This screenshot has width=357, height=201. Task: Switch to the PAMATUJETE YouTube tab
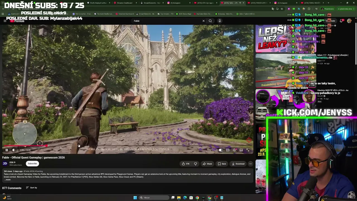pyautogui.click(x=259, y=3)
